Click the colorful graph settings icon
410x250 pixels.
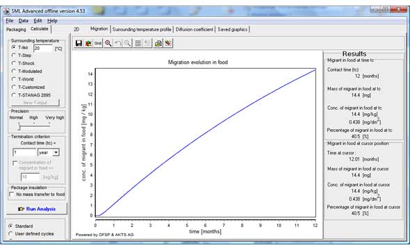(88, 43)
